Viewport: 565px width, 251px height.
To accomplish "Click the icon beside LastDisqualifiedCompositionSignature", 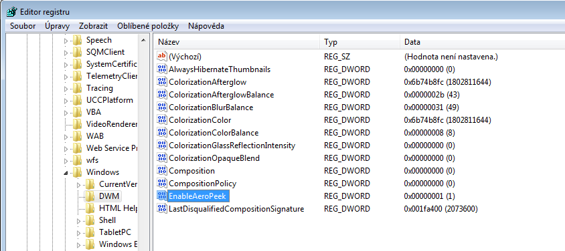I will click(x=162, y=209).
